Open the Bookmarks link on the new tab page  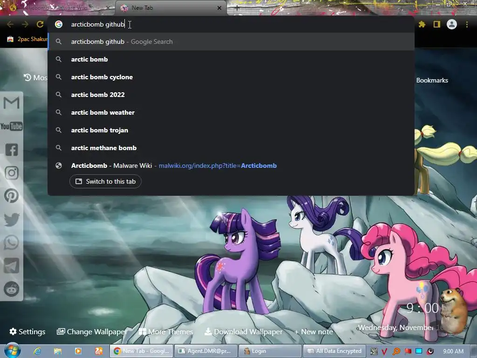(432, 80)
